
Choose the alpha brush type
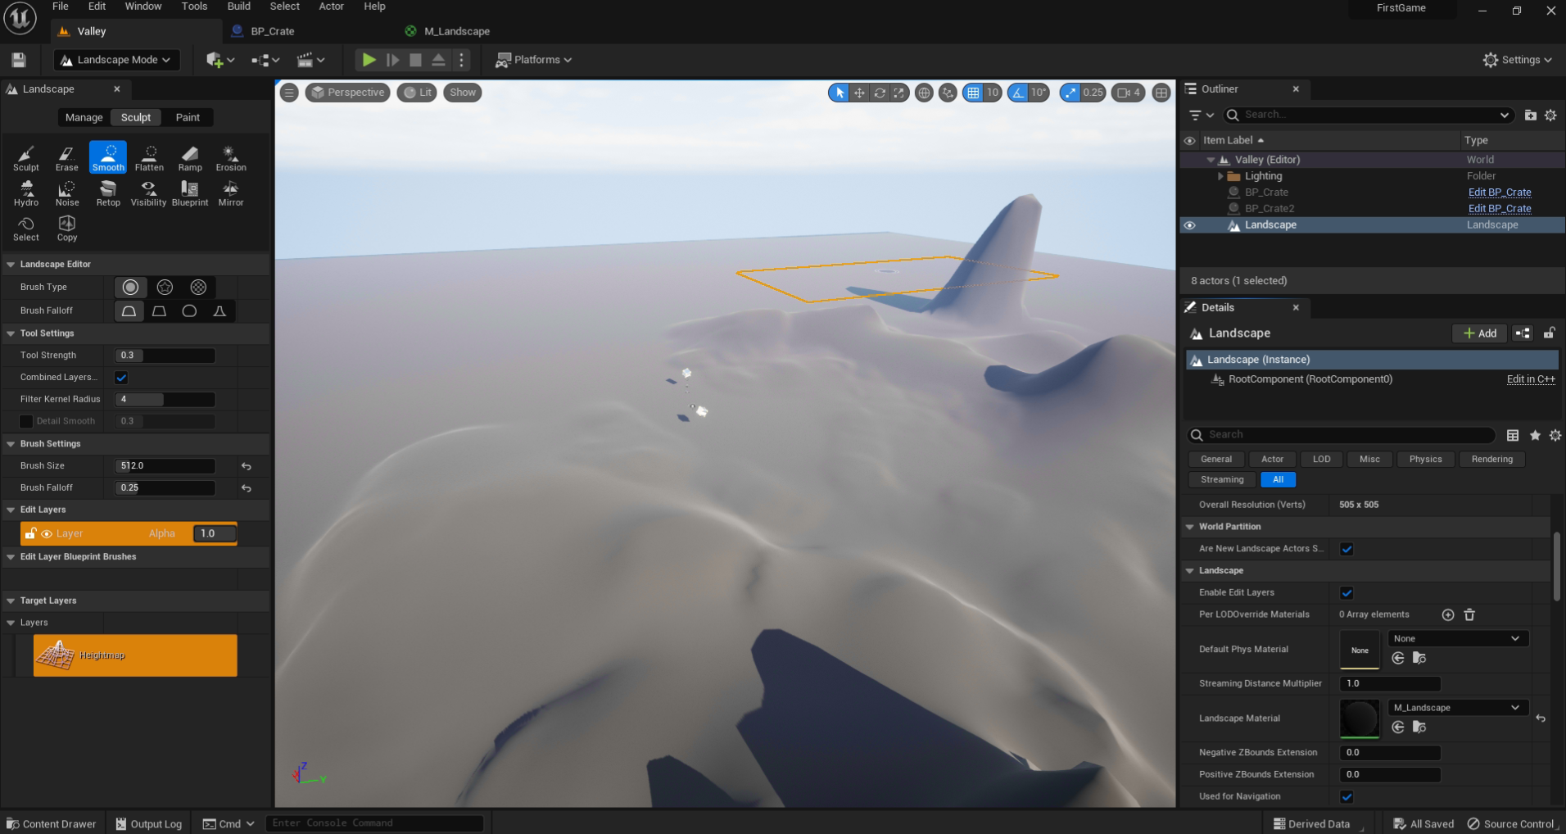click(165, 287)
